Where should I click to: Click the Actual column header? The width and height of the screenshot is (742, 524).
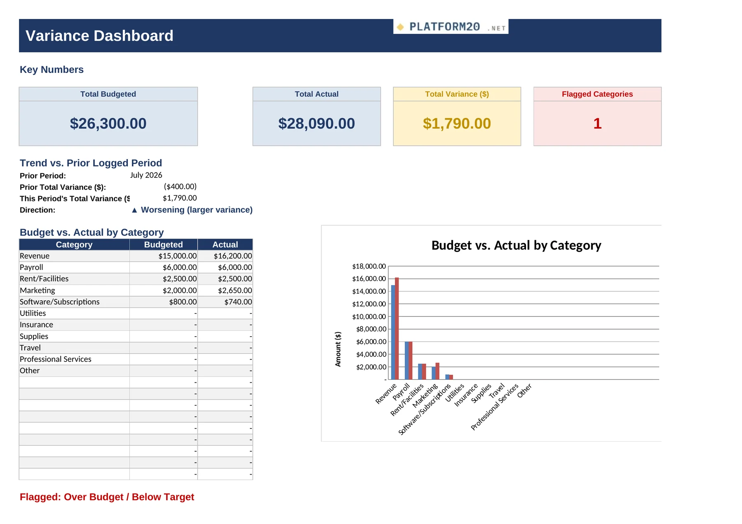(225, 245)
